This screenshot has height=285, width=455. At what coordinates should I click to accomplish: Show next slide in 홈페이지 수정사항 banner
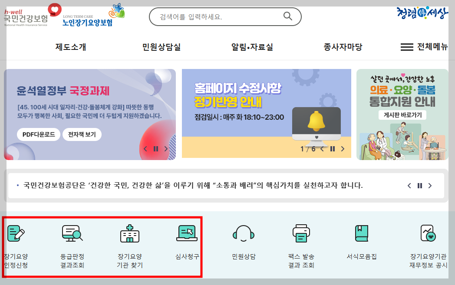click(x=343, y=149)
